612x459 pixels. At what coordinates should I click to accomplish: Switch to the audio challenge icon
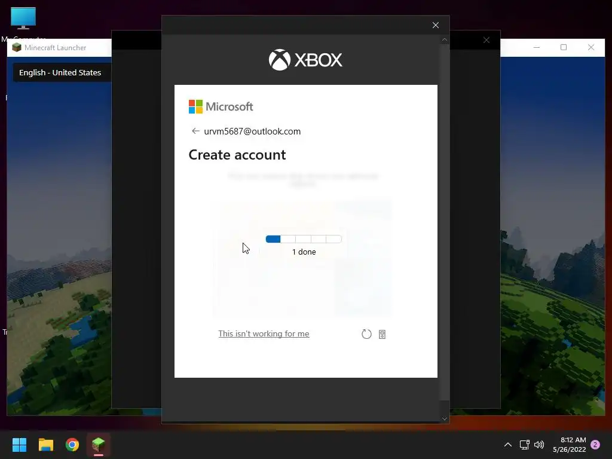pos(382,335)
